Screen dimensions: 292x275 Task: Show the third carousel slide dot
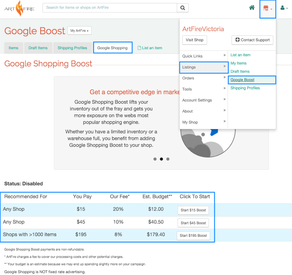168,159
